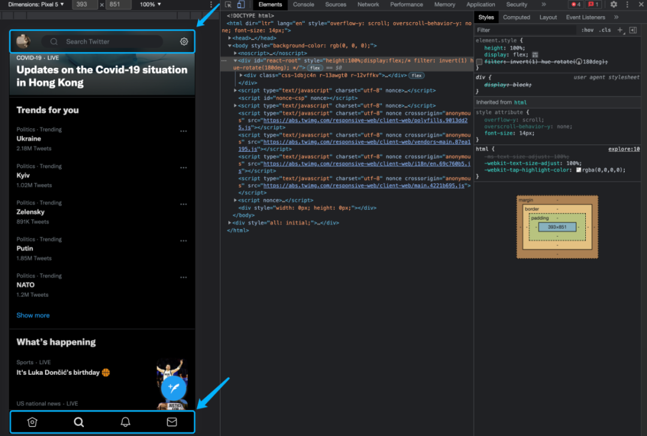Open the Zelensky trending topic
647x436 pixels.
pyautogui.click(x=31, y=212)
